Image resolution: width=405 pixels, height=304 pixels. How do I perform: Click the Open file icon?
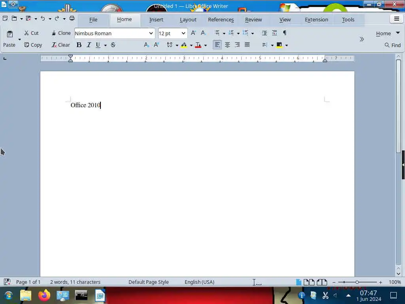pos(14,18)
